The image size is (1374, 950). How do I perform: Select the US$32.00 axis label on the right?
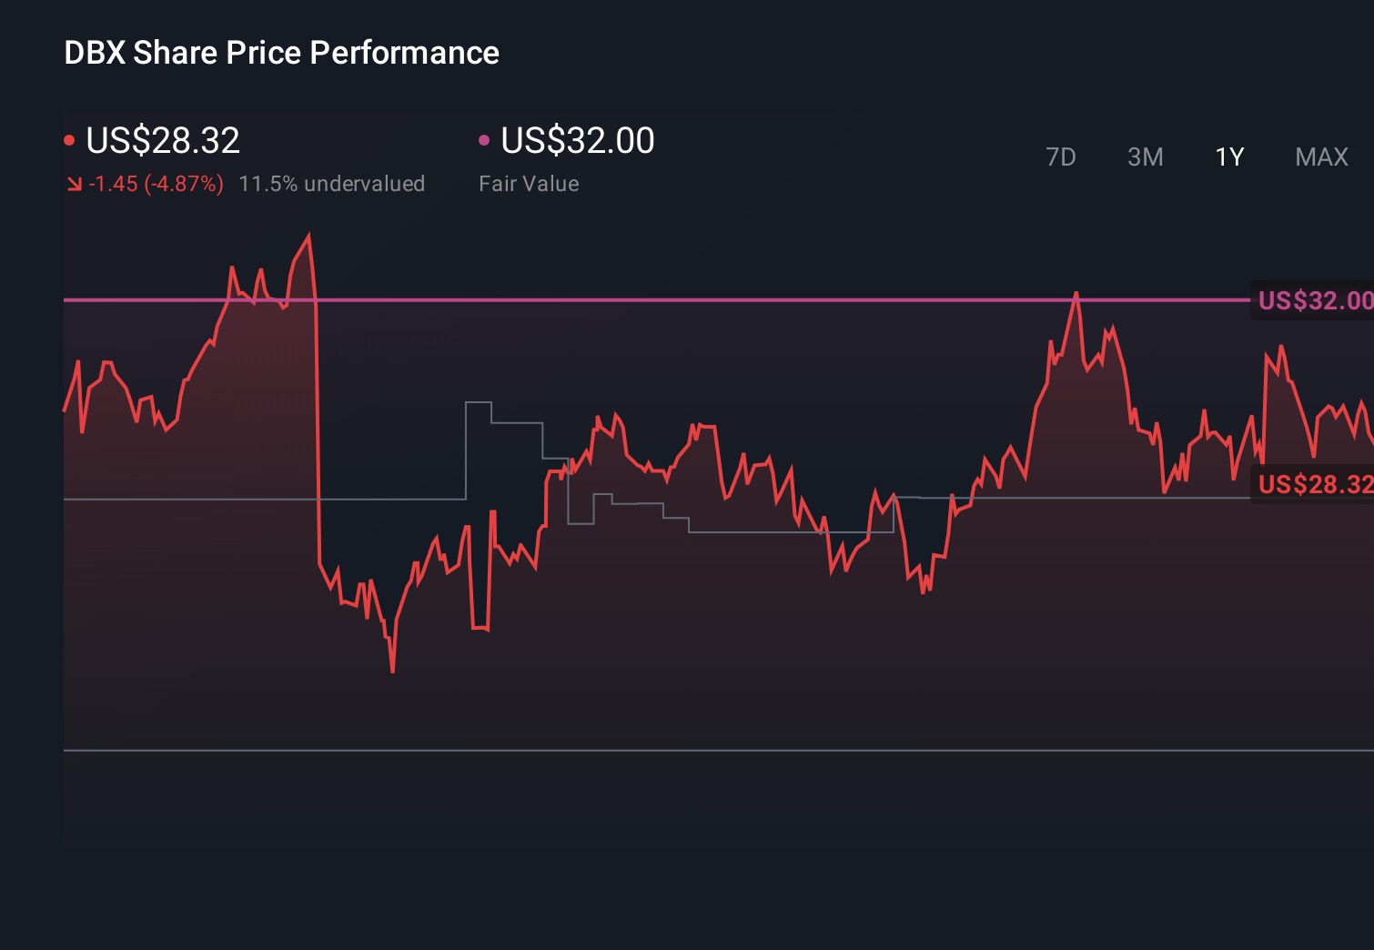(x=1313, y=299)
